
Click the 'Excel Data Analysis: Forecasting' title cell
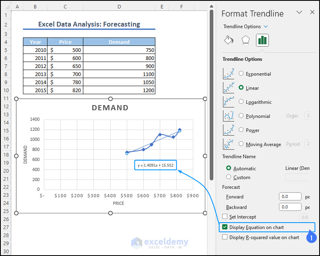click(89, 24)
